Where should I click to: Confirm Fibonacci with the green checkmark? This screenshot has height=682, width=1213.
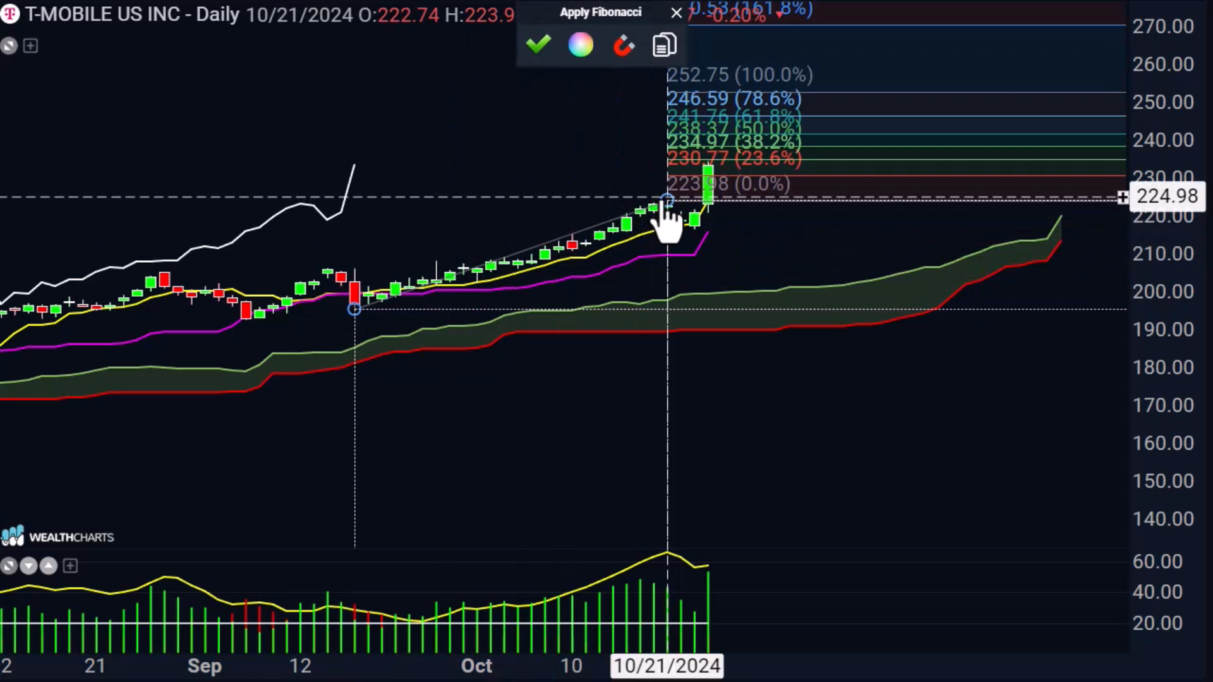(538, 45)
